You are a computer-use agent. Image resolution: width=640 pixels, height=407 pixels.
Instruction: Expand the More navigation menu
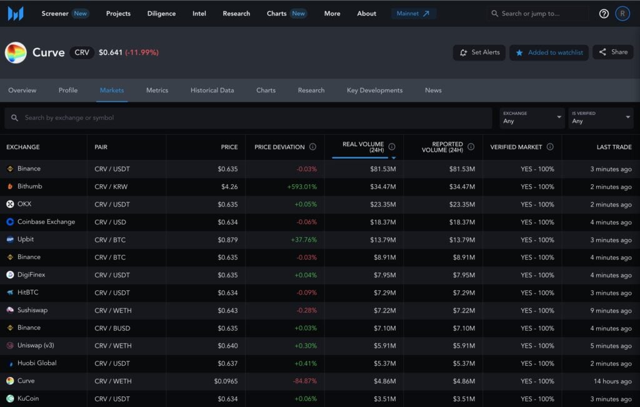[332, 13]
